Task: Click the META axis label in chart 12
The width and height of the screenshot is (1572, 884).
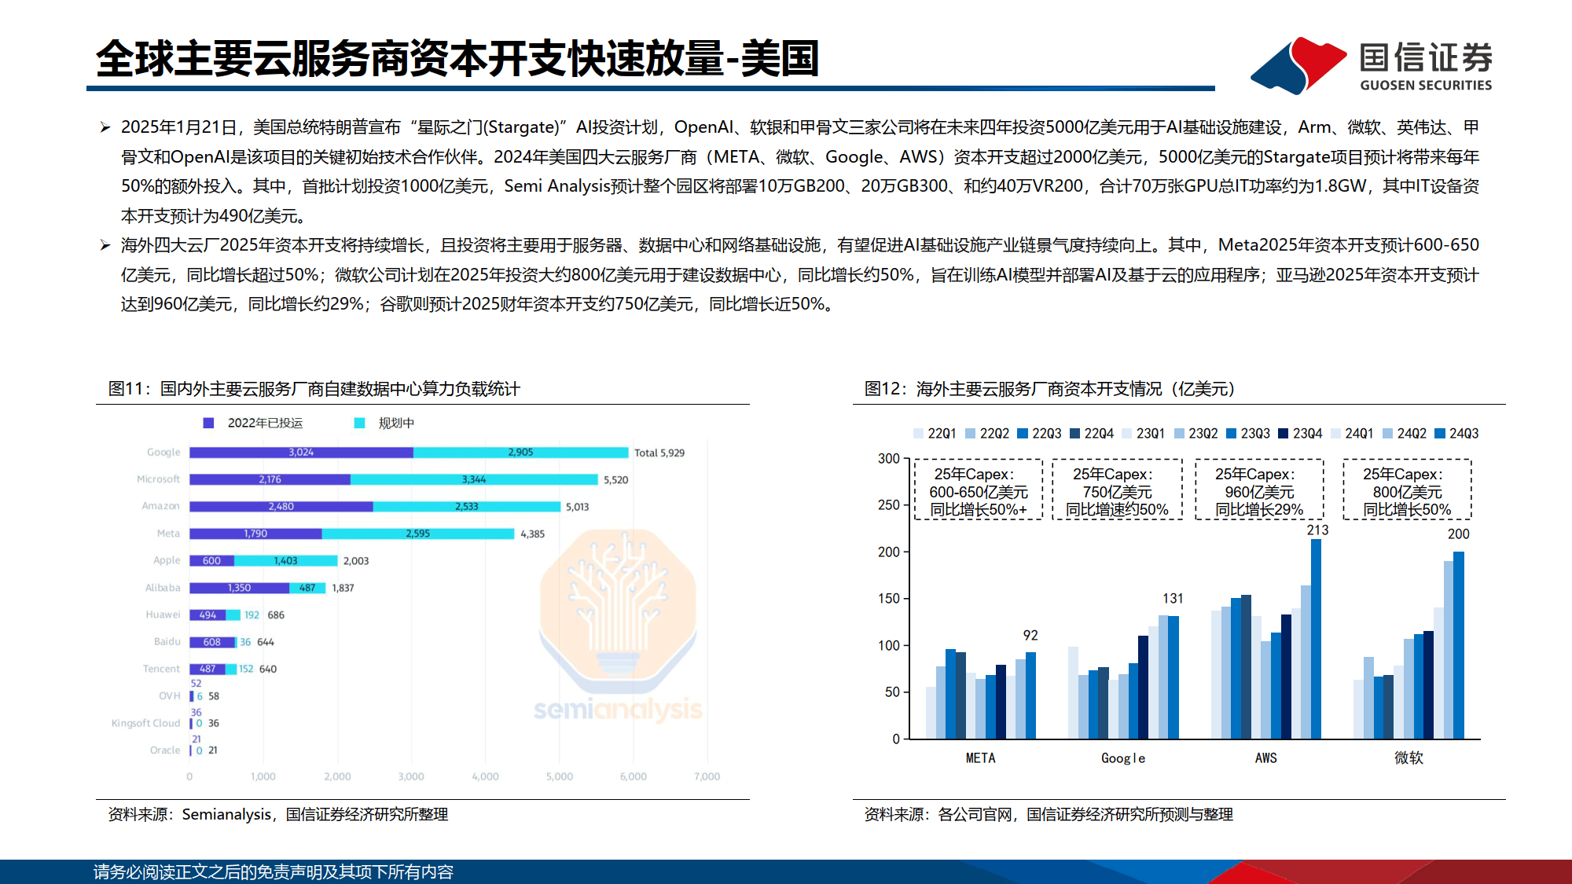Action: point(980,758)
